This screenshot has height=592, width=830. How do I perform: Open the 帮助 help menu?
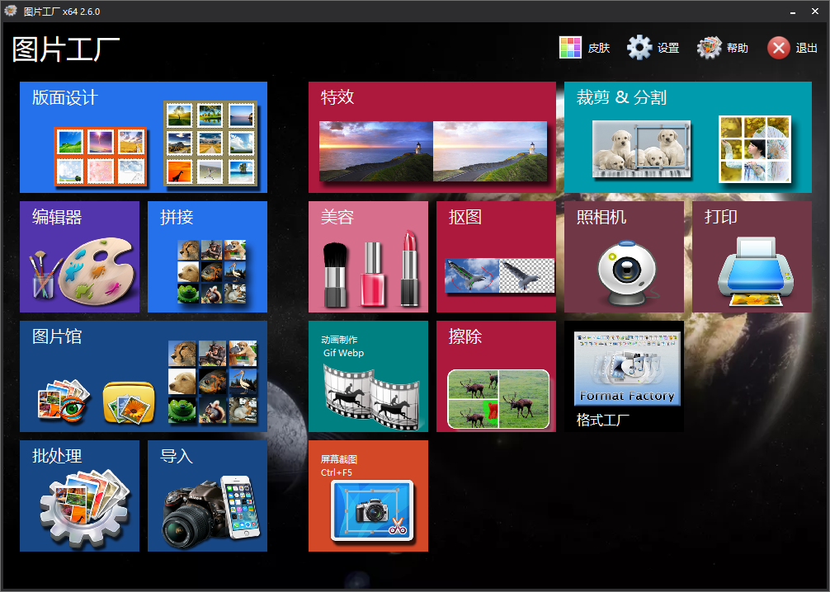722,47
